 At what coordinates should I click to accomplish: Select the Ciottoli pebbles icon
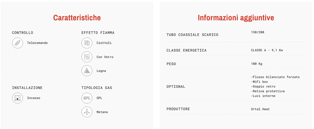click(87, 43)
